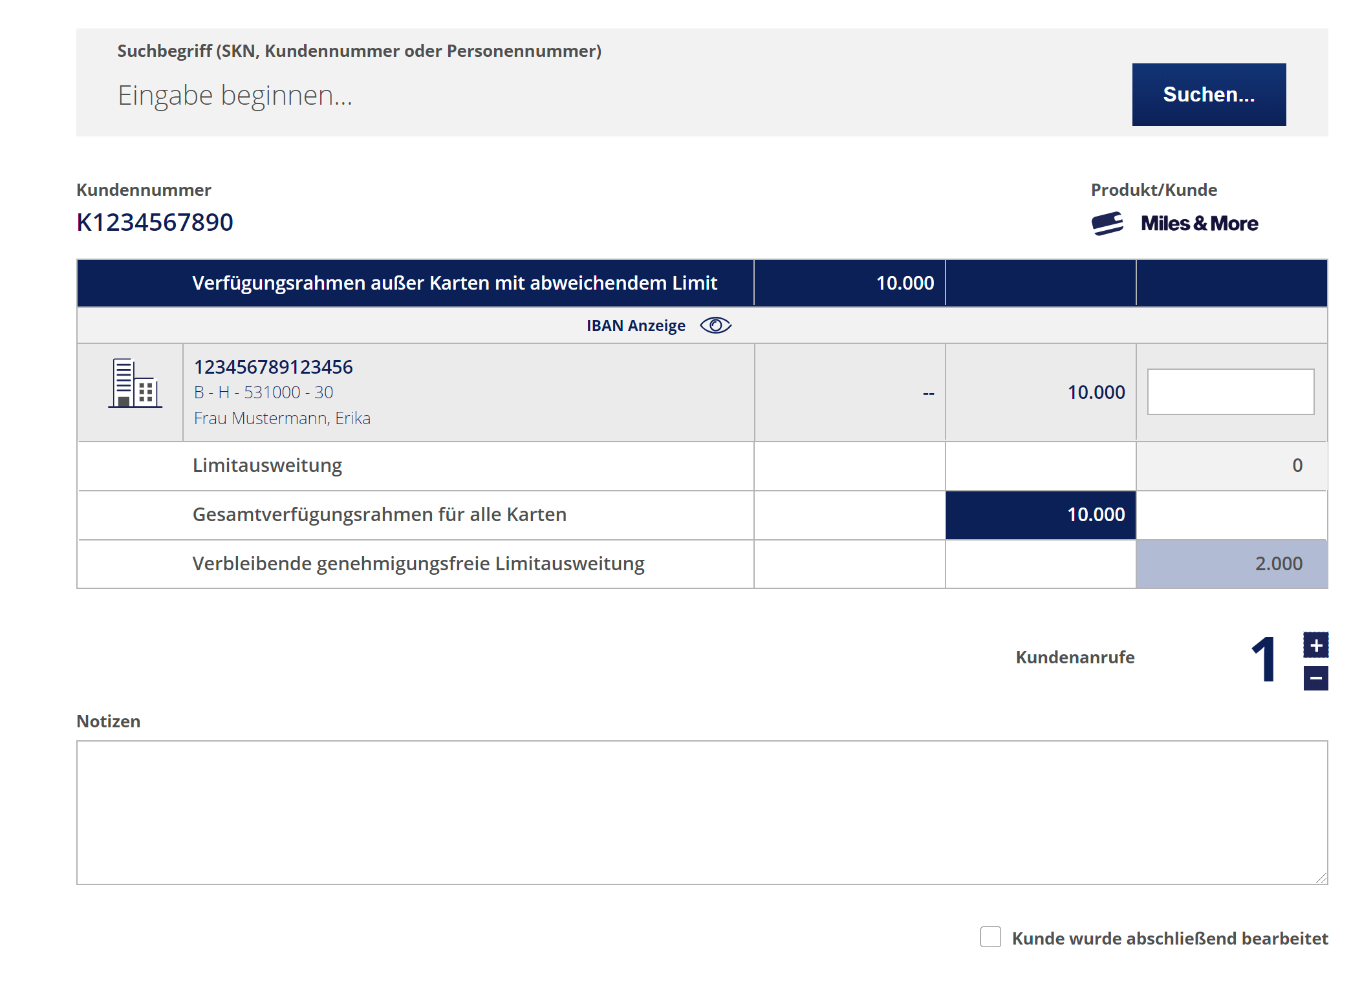1362x984 pixels.
Task: Click customer number K1234567890
Action: [x=155, y=222]
